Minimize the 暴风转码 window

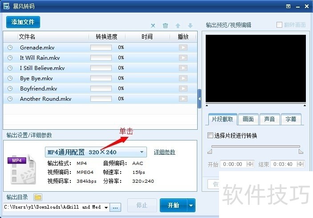[x=298, y=7]
